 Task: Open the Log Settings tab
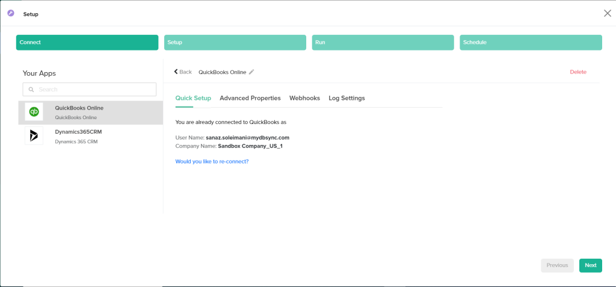[346, 98]
